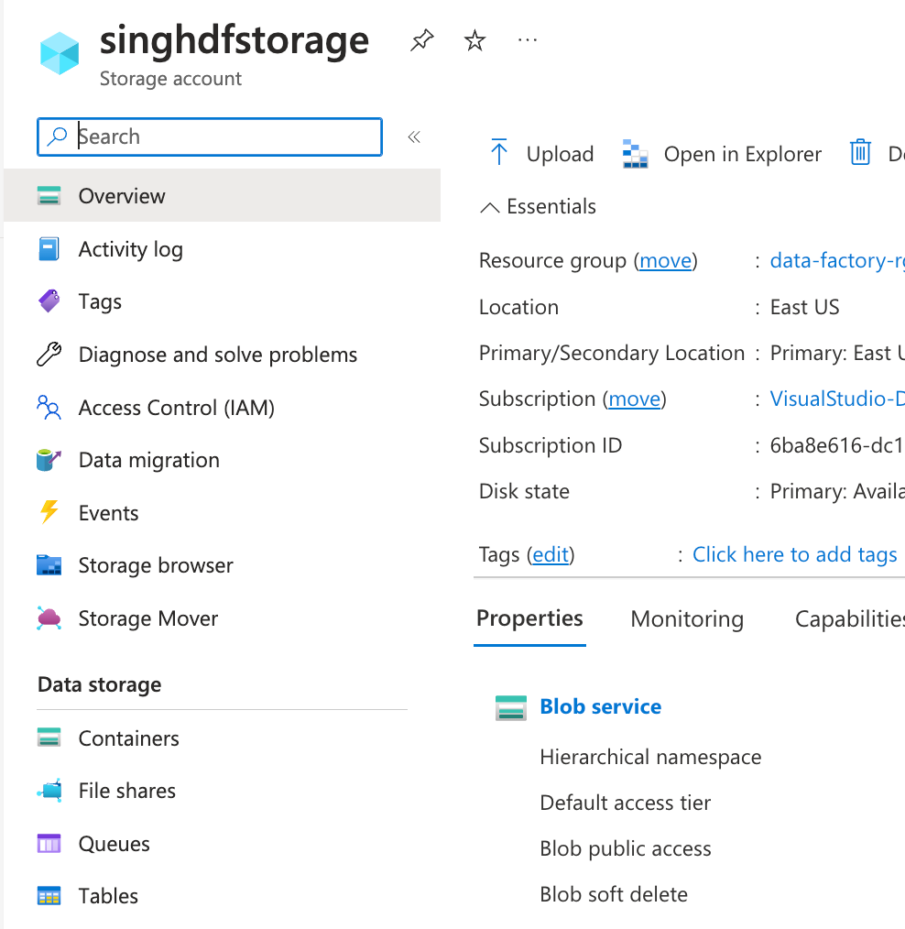Click inside the Search box
The image size is (905, 929).
tap(209, 136)
